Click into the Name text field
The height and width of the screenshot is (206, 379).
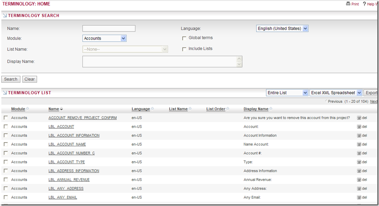tap(109, 29)
